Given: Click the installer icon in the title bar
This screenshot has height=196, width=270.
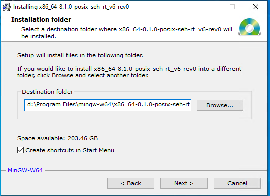Looking at the screenshot, I should tap(7, 7).
